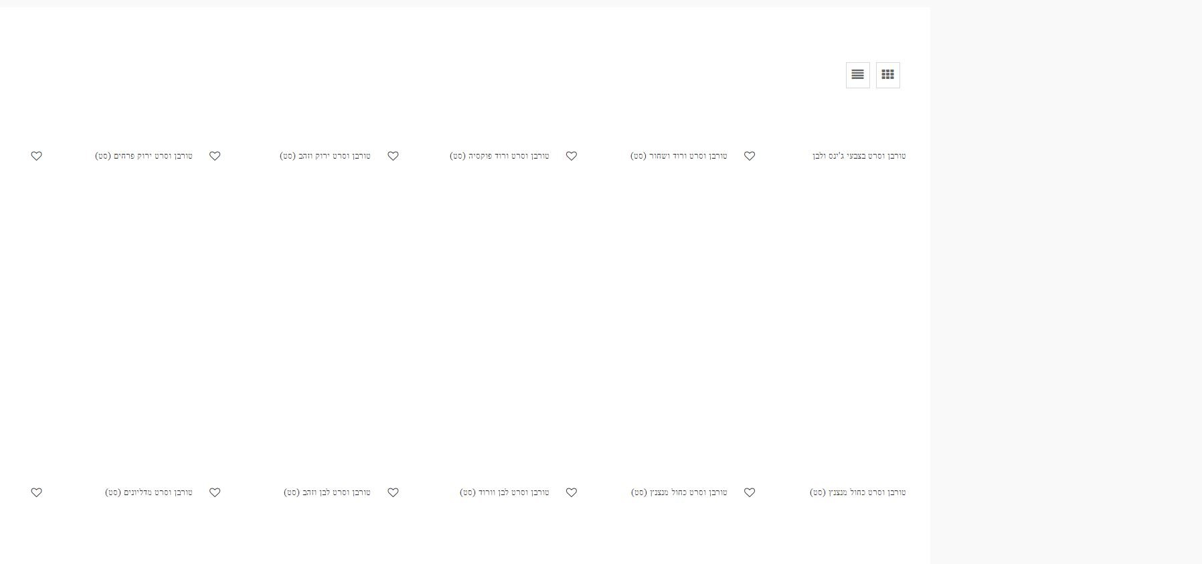1202x564 pixels.
Task: Add ירוק וזהב turban set to favorites
Action: coord(215,156)
